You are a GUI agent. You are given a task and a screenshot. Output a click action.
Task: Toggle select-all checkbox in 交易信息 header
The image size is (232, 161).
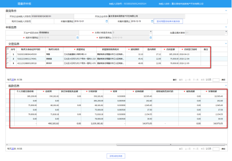8,49
